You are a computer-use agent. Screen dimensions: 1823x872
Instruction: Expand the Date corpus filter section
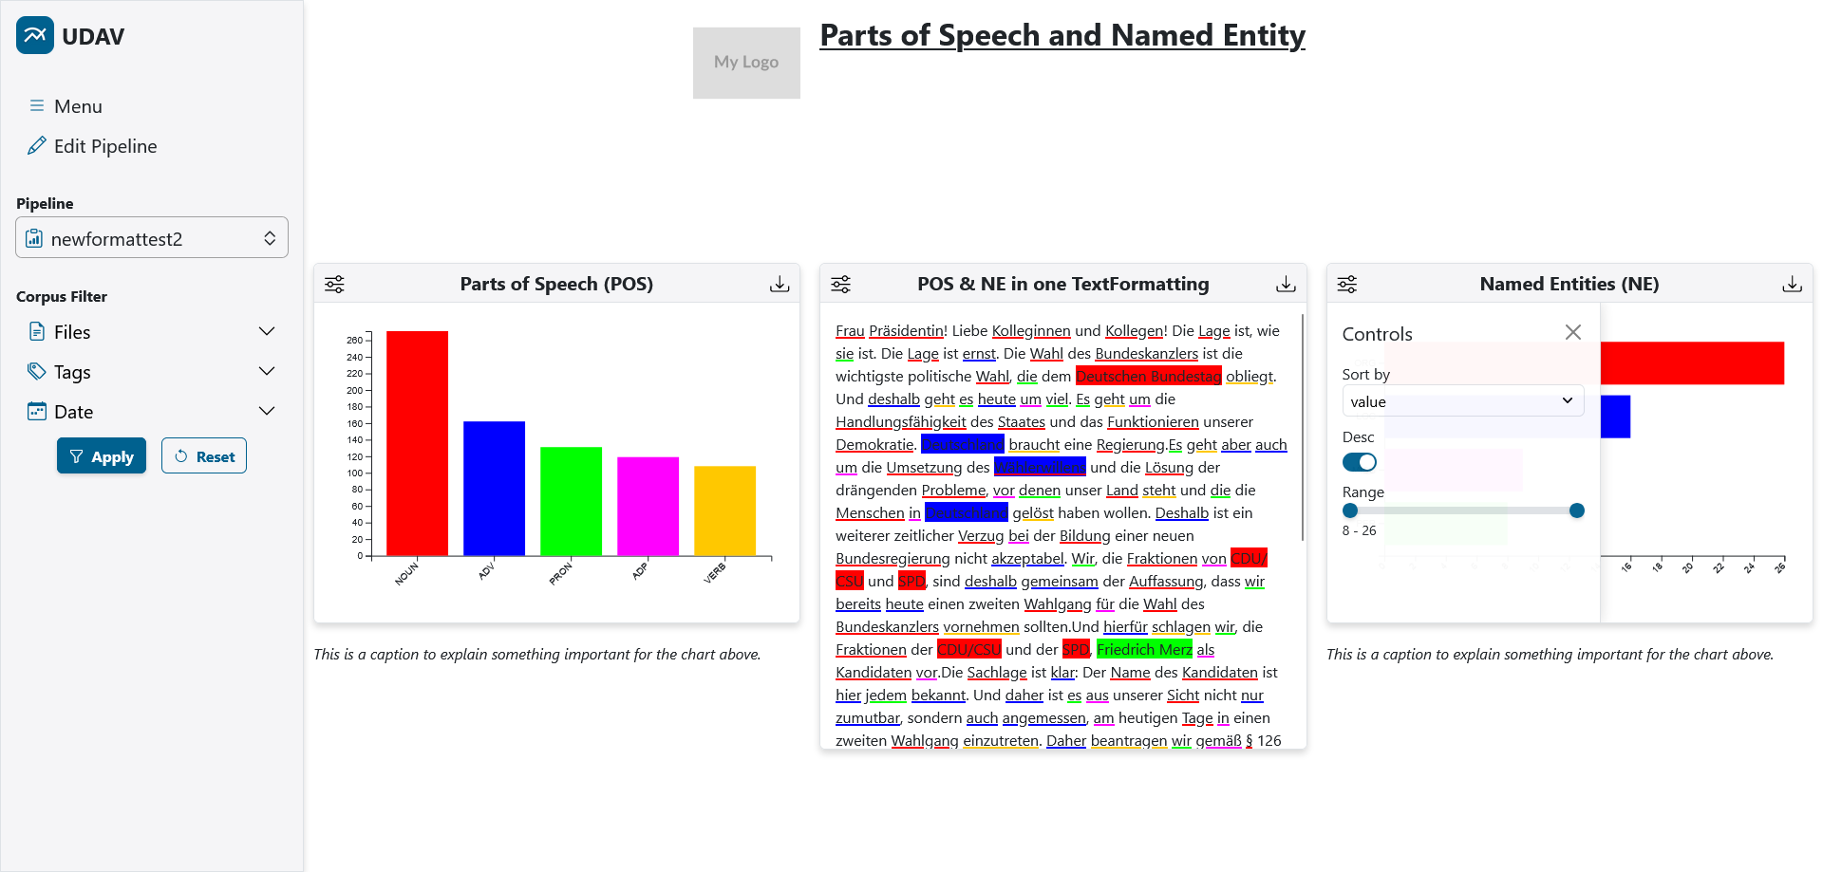267,411
